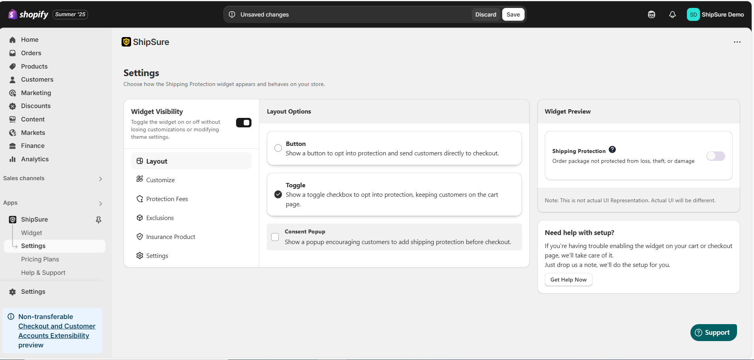Open the Support chat button
The image size is (754, 360).
point(713,332)
